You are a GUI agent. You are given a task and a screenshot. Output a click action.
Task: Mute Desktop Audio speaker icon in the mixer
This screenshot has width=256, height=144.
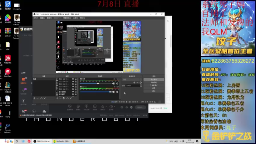114,84
